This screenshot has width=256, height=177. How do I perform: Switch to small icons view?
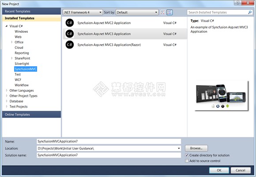click(x=163, y=12)
